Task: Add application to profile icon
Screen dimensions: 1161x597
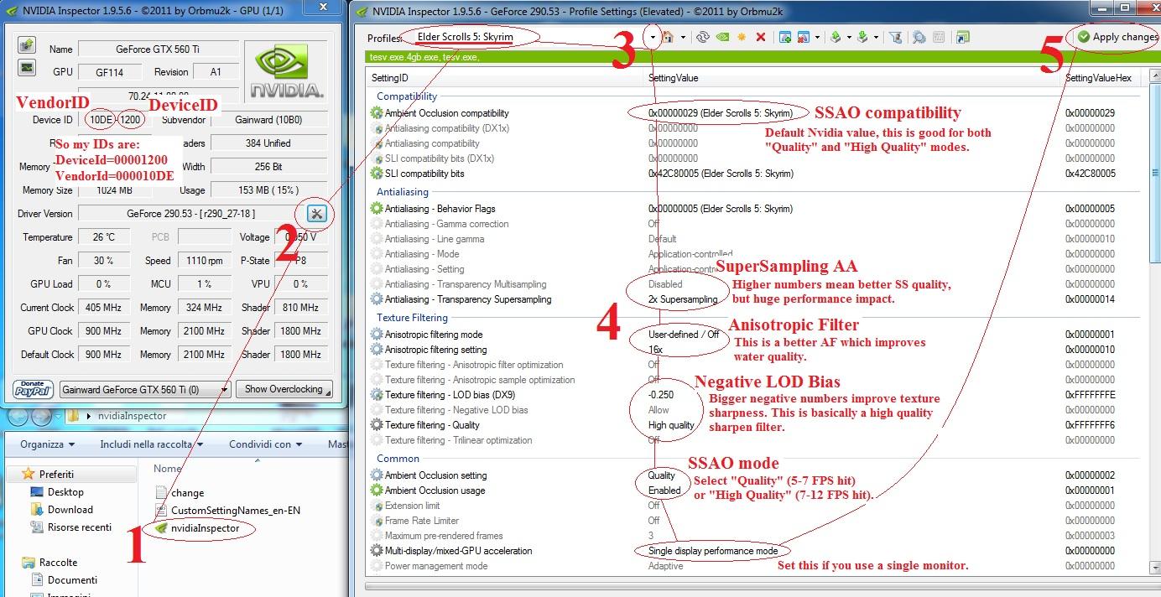Action: 785,37
